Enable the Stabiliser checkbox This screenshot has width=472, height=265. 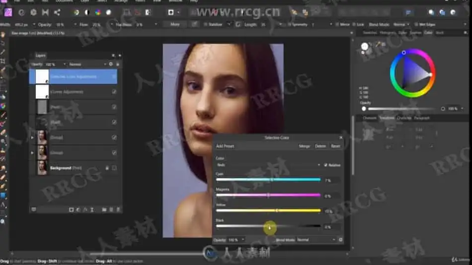pyautogui.click(x=206, y=24)
